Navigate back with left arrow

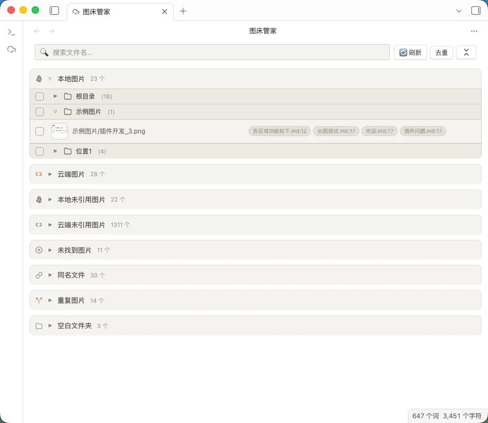37,31
